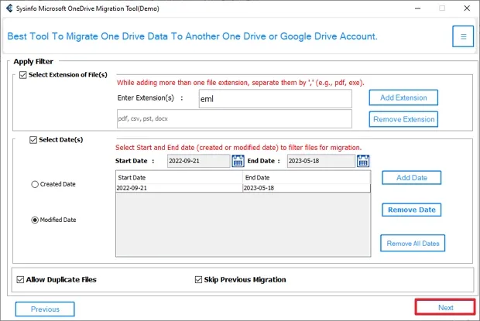Viewport: 480px width, 321px height.
Task: Click Remove All Dates button
Action: tap(413, 244)
